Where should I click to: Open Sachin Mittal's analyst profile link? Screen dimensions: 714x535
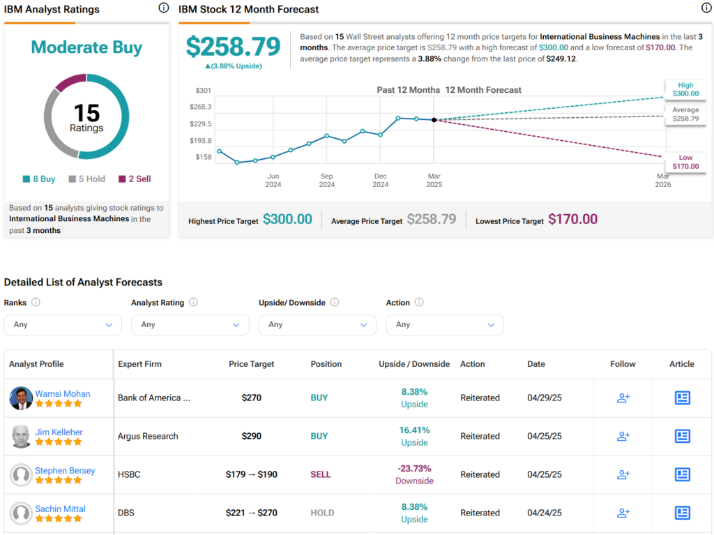pos(61,508)
